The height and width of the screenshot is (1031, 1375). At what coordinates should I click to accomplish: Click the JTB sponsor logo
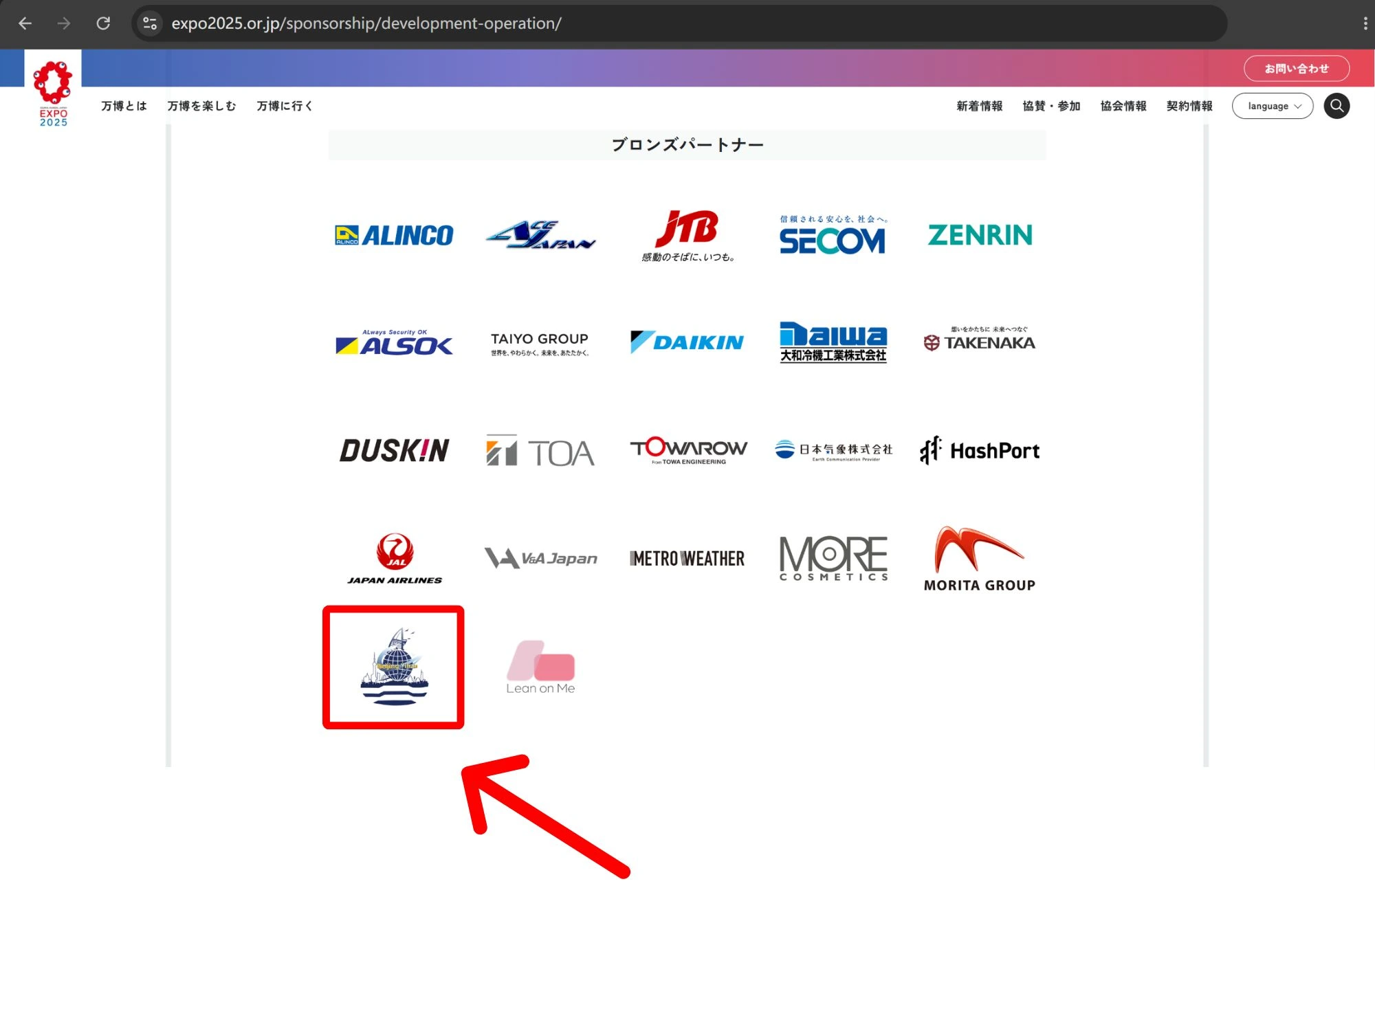pyautogui.click(x=687, y=236)
